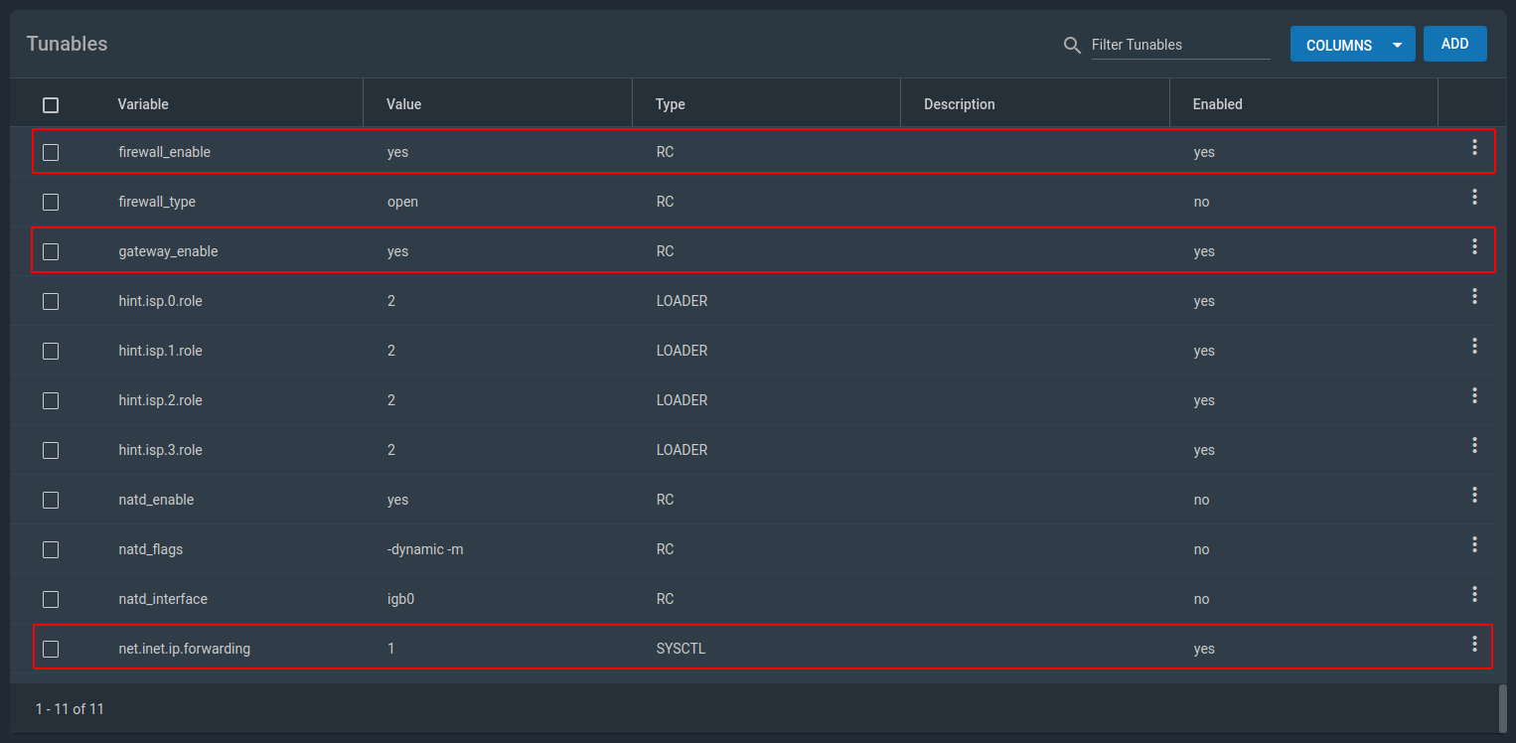Sort by the Enabled column header

click(1218, 104)
